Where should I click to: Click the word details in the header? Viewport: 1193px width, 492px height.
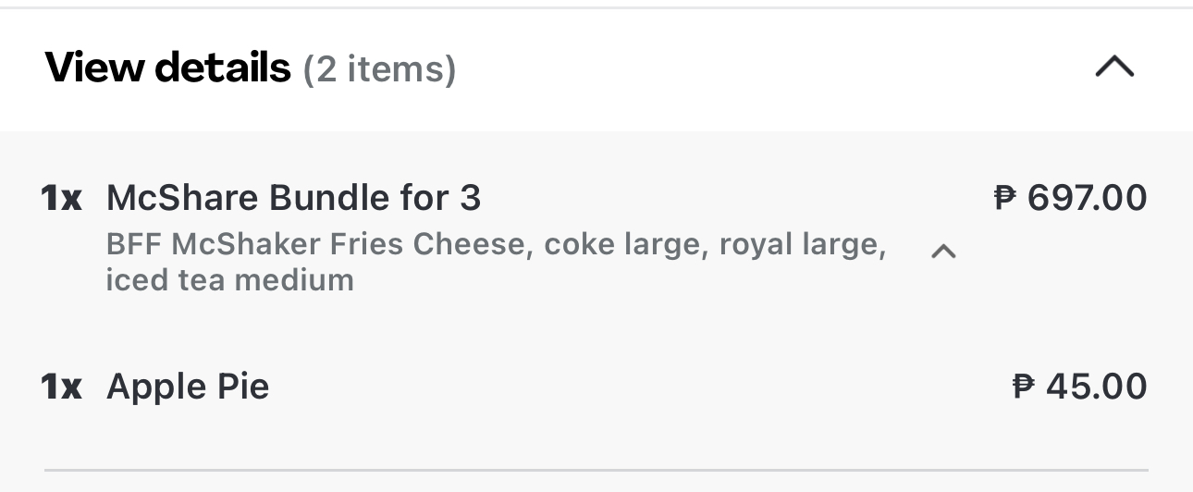click(222, 68)
